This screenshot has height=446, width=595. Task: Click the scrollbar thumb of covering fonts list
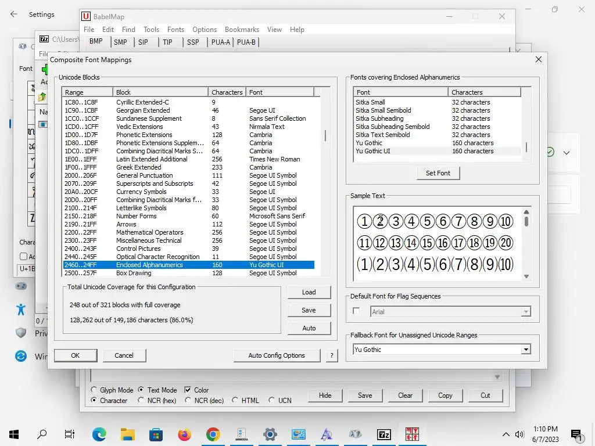[526, 148]
